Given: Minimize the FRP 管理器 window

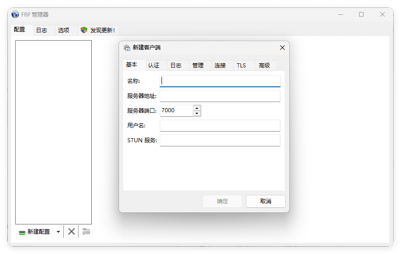Looking at the screenshot, I should pyautogui.click(x=341, y=14).
